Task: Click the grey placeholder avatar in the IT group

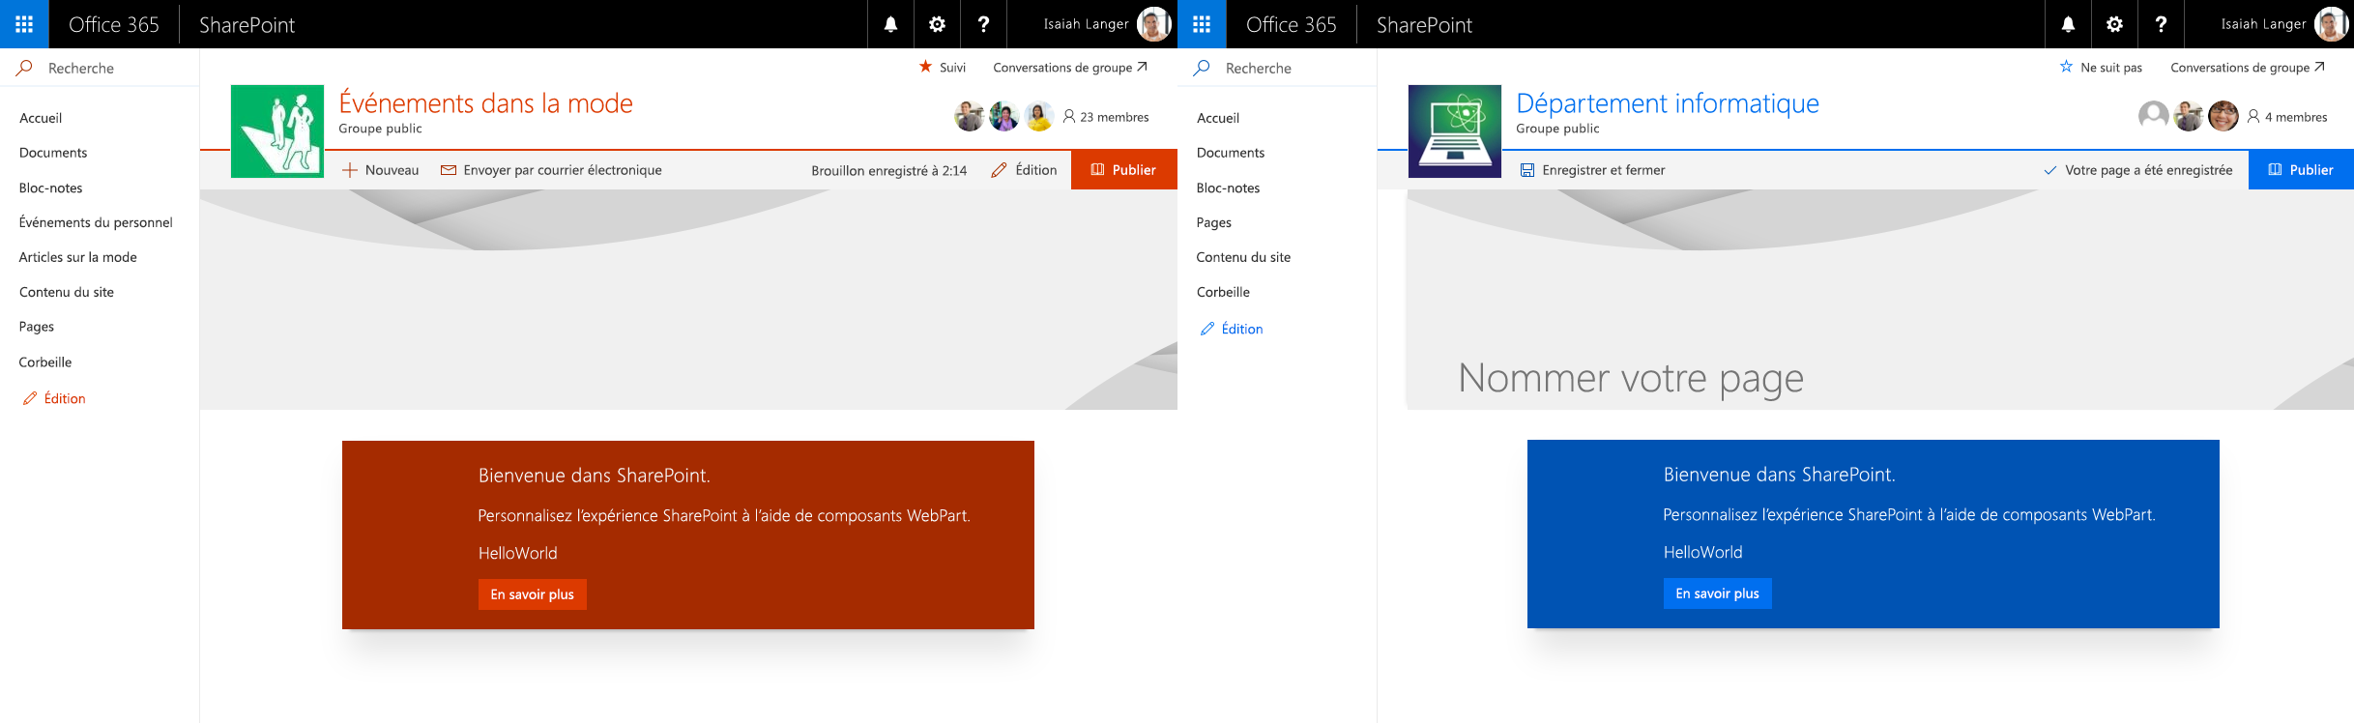Action: click(x=2153, y=116)
